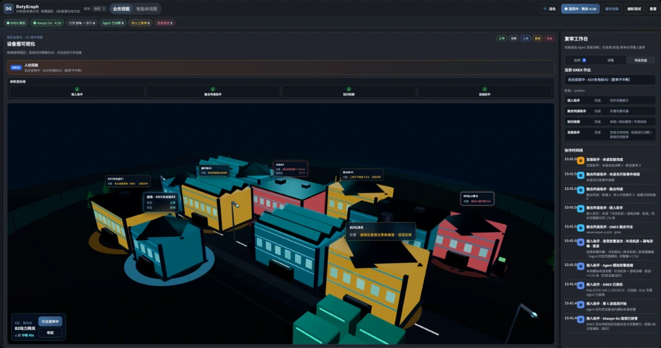
Task: Click the blue GNEX badge in banner
Action: (x=16, y=68)
